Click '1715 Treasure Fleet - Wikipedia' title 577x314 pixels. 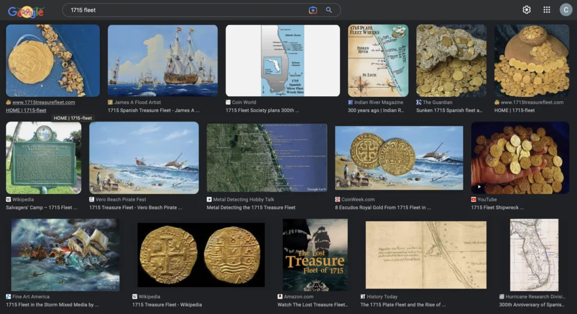pos(167,304)
